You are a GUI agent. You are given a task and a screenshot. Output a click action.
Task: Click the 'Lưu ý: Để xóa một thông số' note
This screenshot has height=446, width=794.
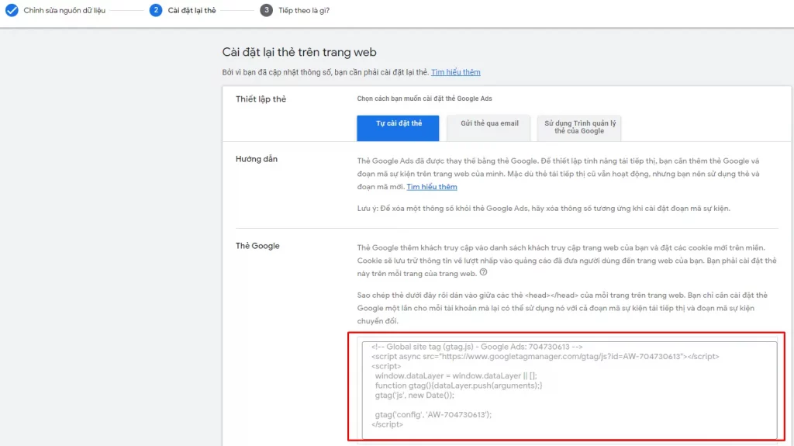[x=544, y=209]
